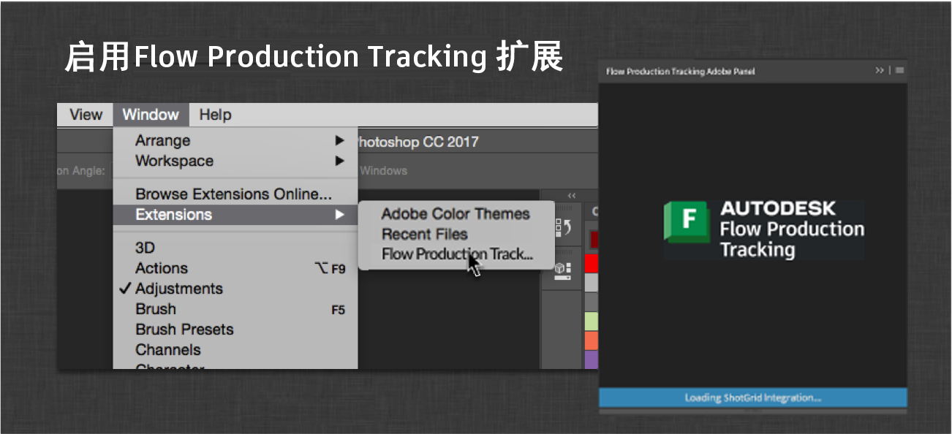Pick the light green color swatch
Screen dimensions: 952x434
(591, 321)
